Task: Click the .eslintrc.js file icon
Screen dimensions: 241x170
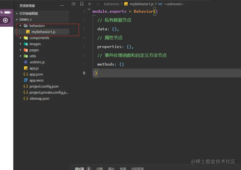Action: (x=26, y=62)
